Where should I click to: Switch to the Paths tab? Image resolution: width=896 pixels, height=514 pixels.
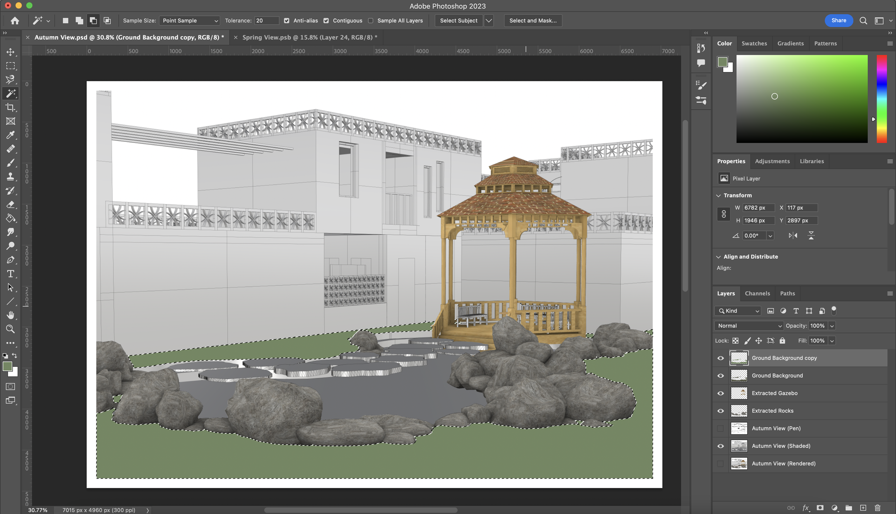pos(787,293)
